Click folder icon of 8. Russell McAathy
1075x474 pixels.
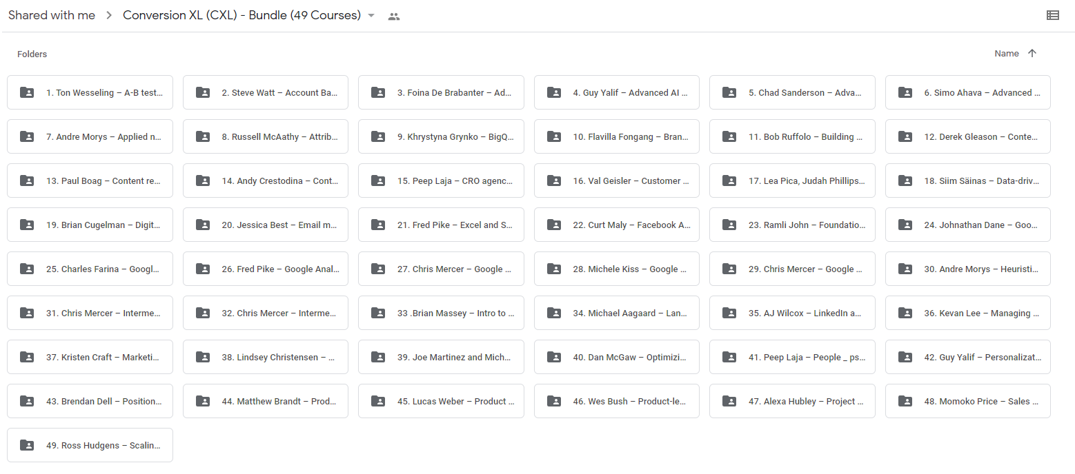(x=203, y=136)
